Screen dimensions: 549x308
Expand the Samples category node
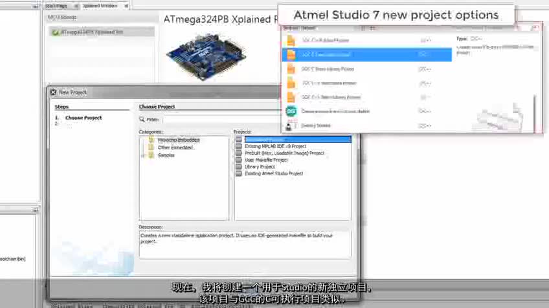pyautogui.click(x=143, y=155)
